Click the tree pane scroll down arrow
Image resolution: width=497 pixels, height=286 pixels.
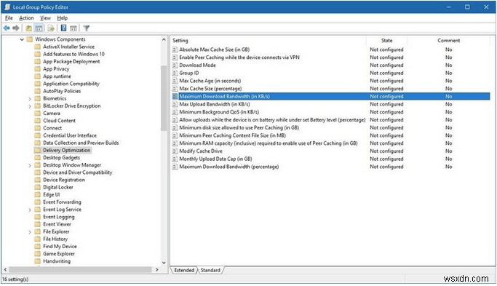[164, 263]
